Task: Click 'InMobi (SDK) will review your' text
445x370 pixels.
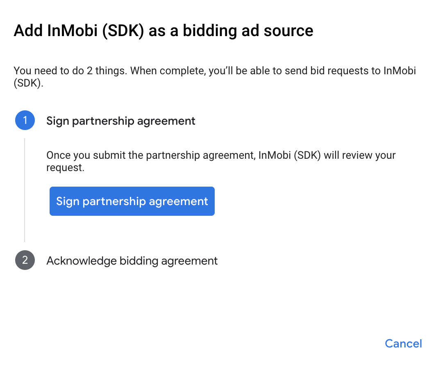Action: 327,155
